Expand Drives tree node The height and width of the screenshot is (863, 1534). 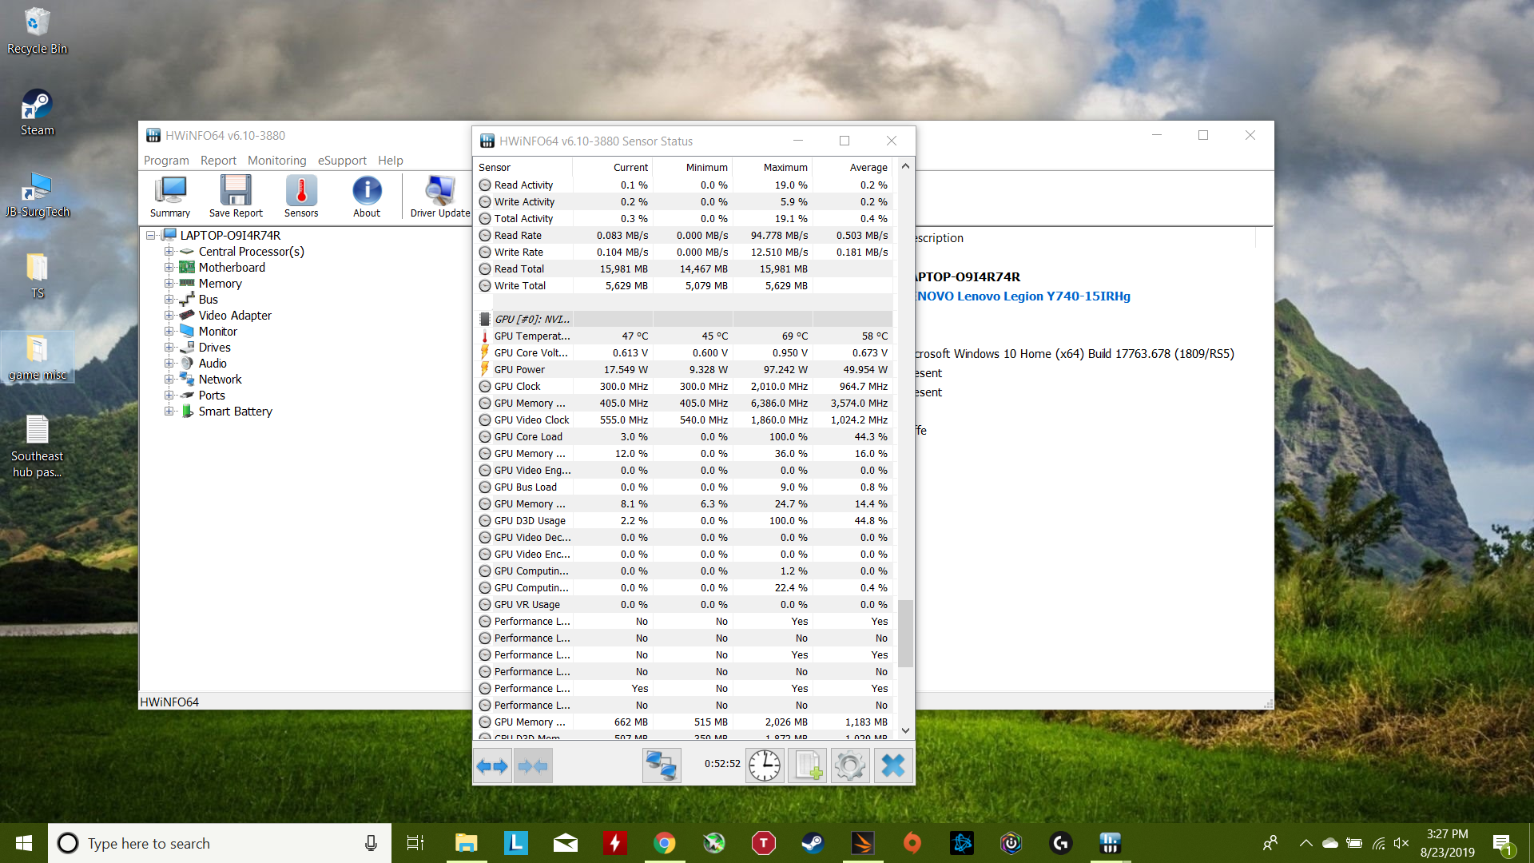[169, 347]
